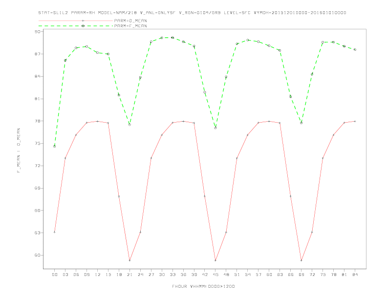Click the x-axis title FHOUR VHHMM

pyautogui.click(x=203, y=286)
